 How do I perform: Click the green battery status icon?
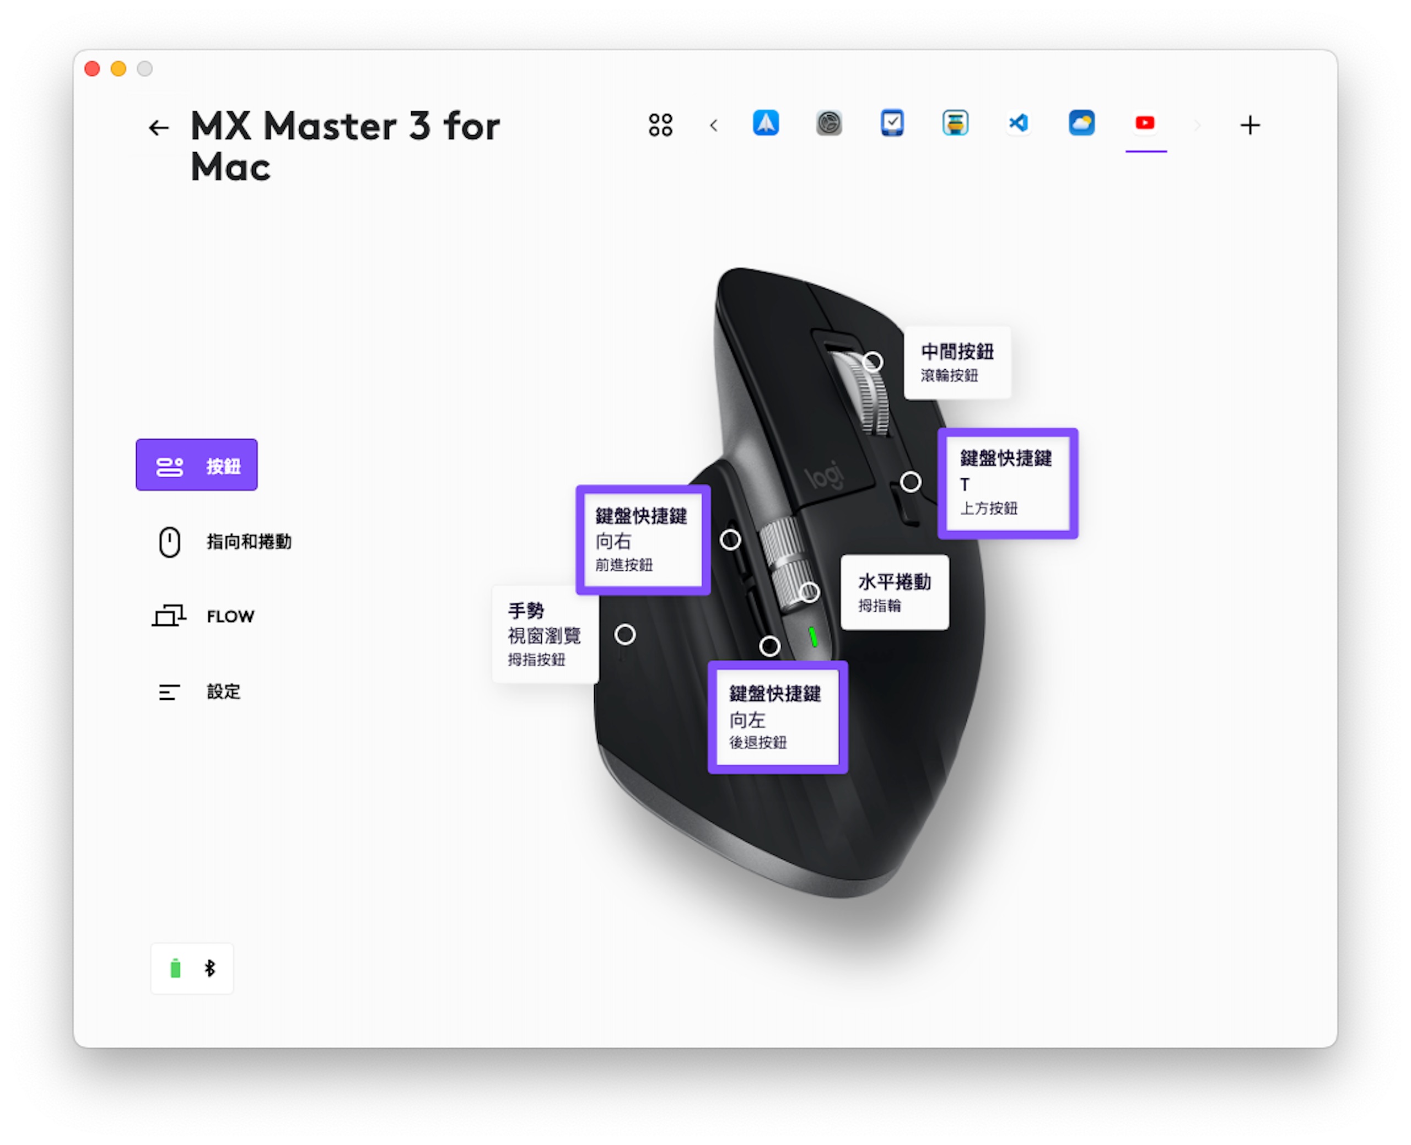tap(175, 968)
